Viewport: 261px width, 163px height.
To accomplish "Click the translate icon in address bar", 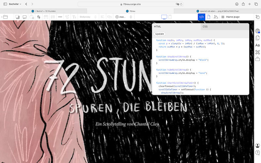I will point(177,4).
